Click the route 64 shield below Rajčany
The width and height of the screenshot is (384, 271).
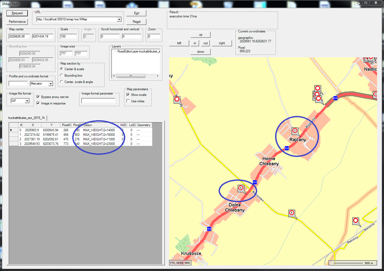[287, 148]
